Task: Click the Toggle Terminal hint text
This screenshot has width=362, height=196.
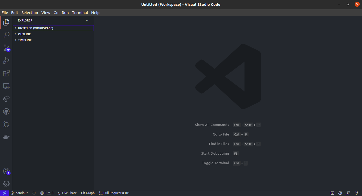Action: [x=215, y=163]
